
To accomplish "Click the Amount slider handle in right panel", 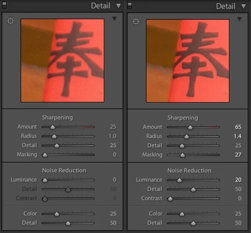I will tap(190, 127).
